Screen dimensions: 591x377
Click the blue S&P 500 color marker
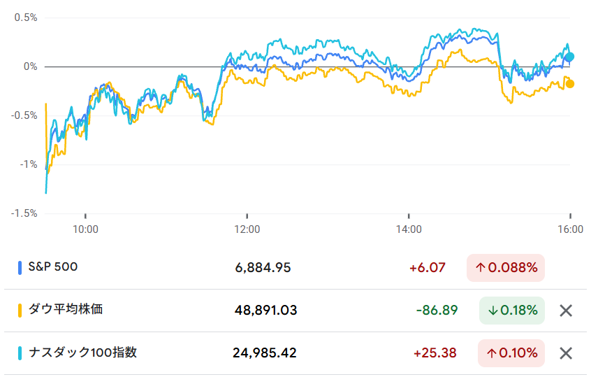20,267
